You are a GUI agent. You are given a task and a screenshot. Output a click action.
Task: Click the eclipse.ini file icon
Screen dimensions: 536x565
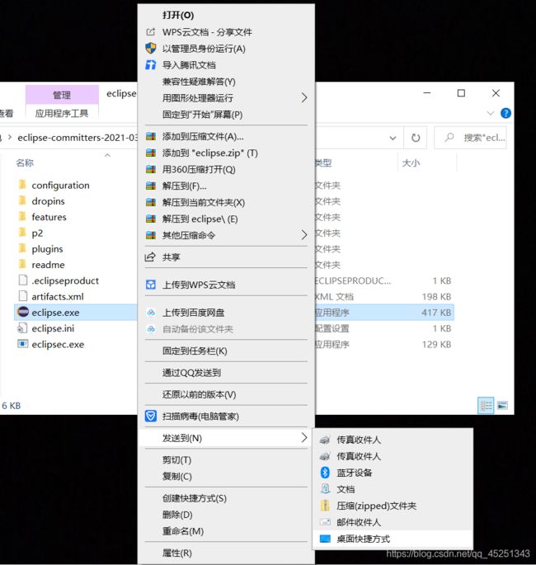(x=22, y=328)
